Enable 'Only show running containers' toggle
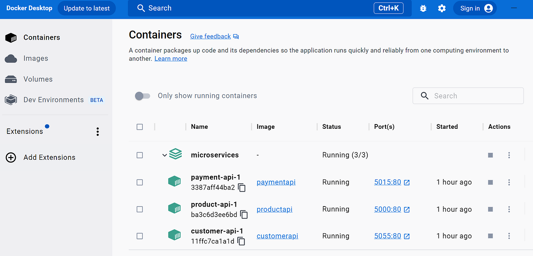 coord(142,95)
